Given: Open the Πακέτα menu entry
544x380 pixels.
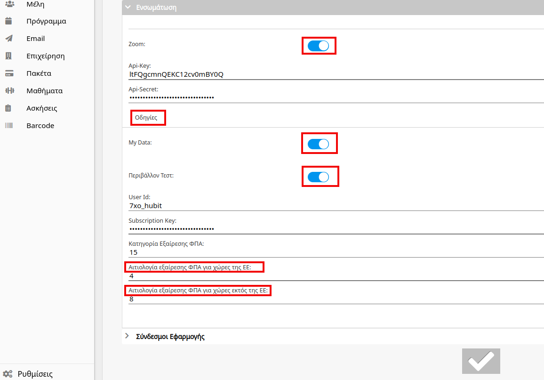Looking at the screenshot, I should [39, 73].
